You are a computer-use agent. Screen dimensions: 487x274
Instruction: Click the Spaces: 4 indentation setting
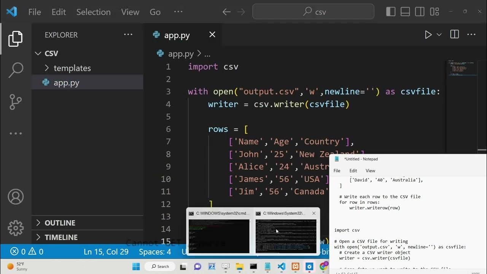155,252
